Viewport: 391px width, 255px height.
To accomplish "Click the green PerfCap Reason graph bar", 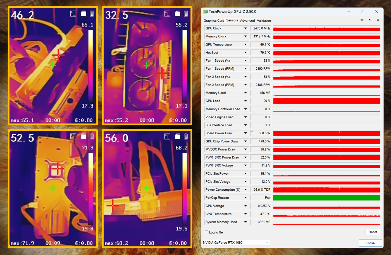I will pyautogui.click(x=327, y=198).
